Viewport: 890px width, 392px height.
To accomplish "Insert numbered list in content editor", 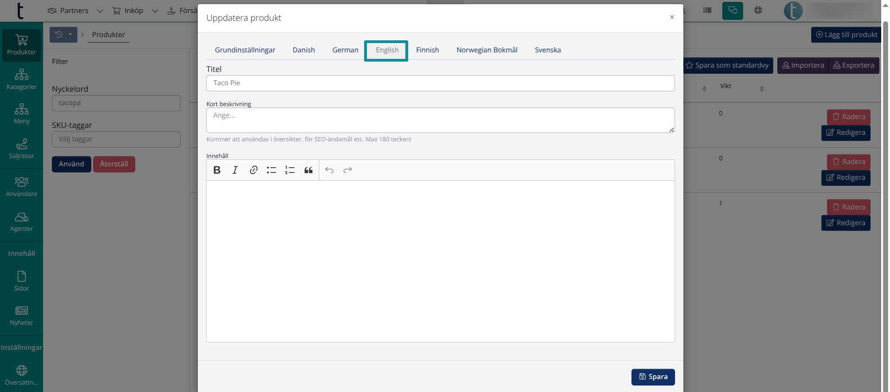I will click(290, 170).
